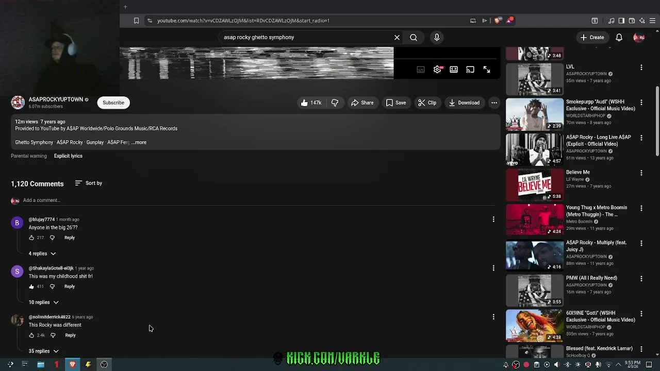This screenshot has height=371, width=660.
Task: Open 'Explicit lyrics' parental warning link
Action: (x=68, y=156)
